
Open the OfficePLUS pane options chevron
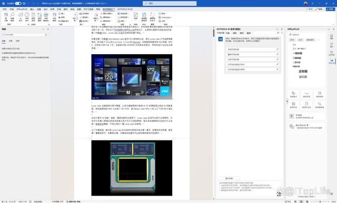(x=329, y=29)
